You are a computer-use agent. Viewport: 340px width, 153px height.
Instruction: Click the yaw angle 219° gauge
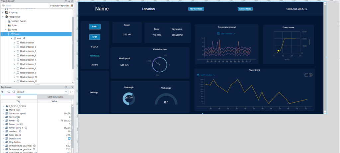pos(128,98)
